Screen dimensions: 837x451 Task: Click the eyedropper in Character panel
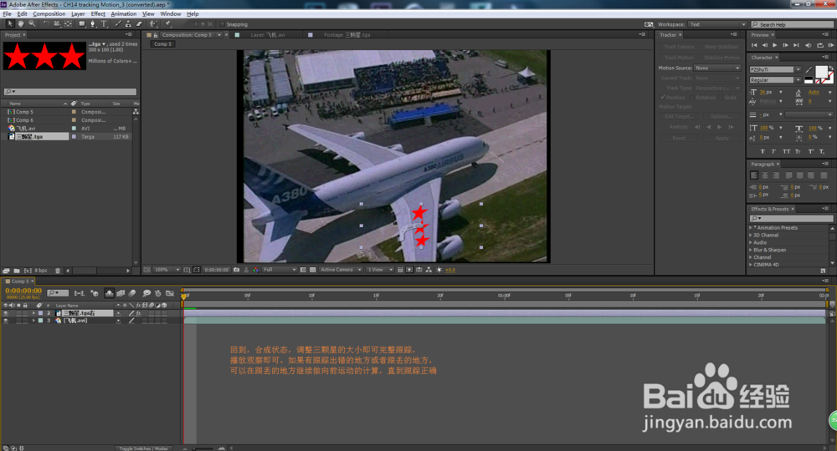[x=809, y=70]
